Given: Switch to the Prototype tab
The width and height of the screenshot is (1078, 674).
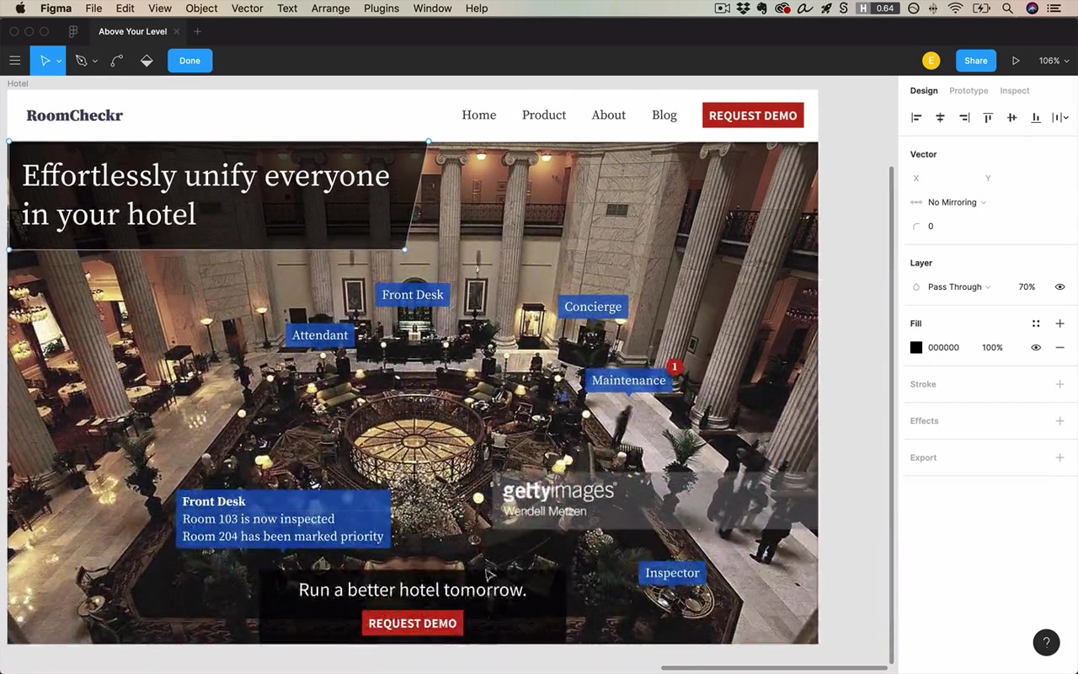Looking at the screenshot, I should pyautogui.click(x=969, y=91).
